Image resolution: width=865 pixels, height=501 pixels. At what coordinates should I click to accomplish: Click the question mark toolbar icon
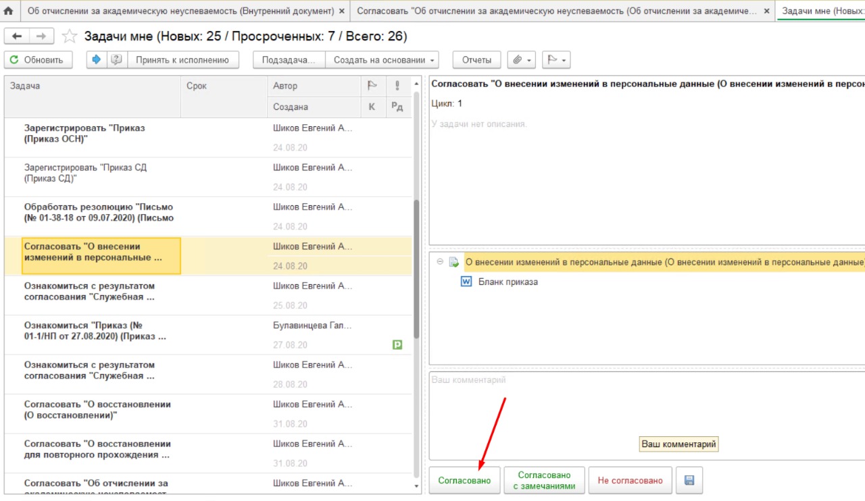pos(116,59)
